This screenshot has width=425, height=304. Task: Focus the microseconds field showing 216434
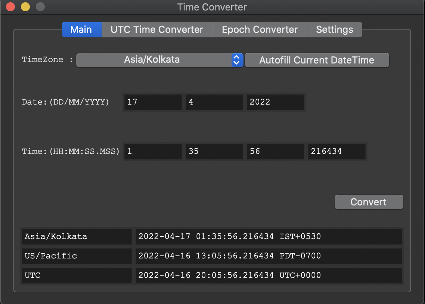[x=336, y=152]
